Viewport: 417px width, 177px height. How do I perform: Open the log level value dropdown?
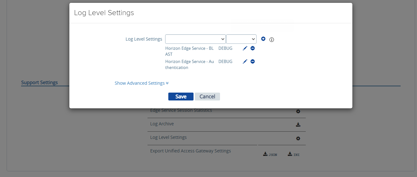tap(241, 39)
